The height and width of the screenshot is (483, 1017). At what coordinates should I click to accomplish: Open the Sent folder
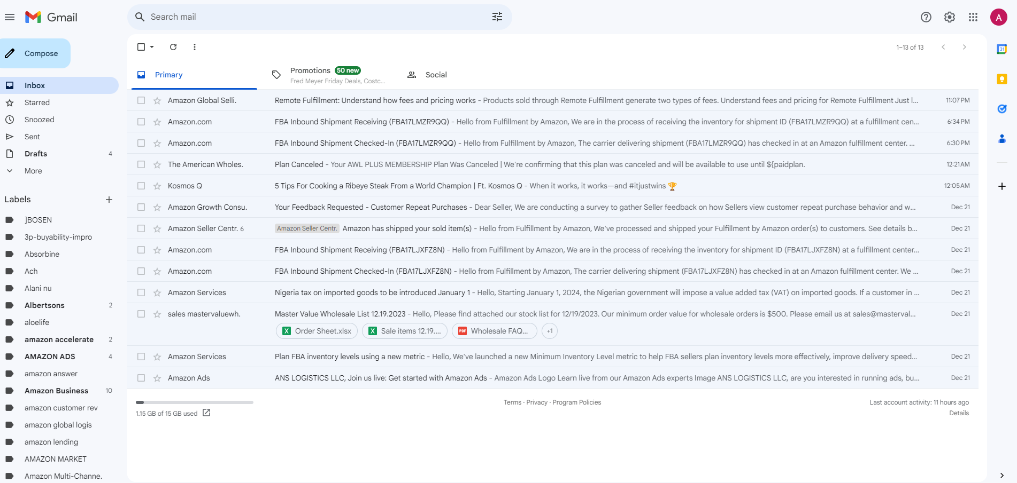coord(32,137)
